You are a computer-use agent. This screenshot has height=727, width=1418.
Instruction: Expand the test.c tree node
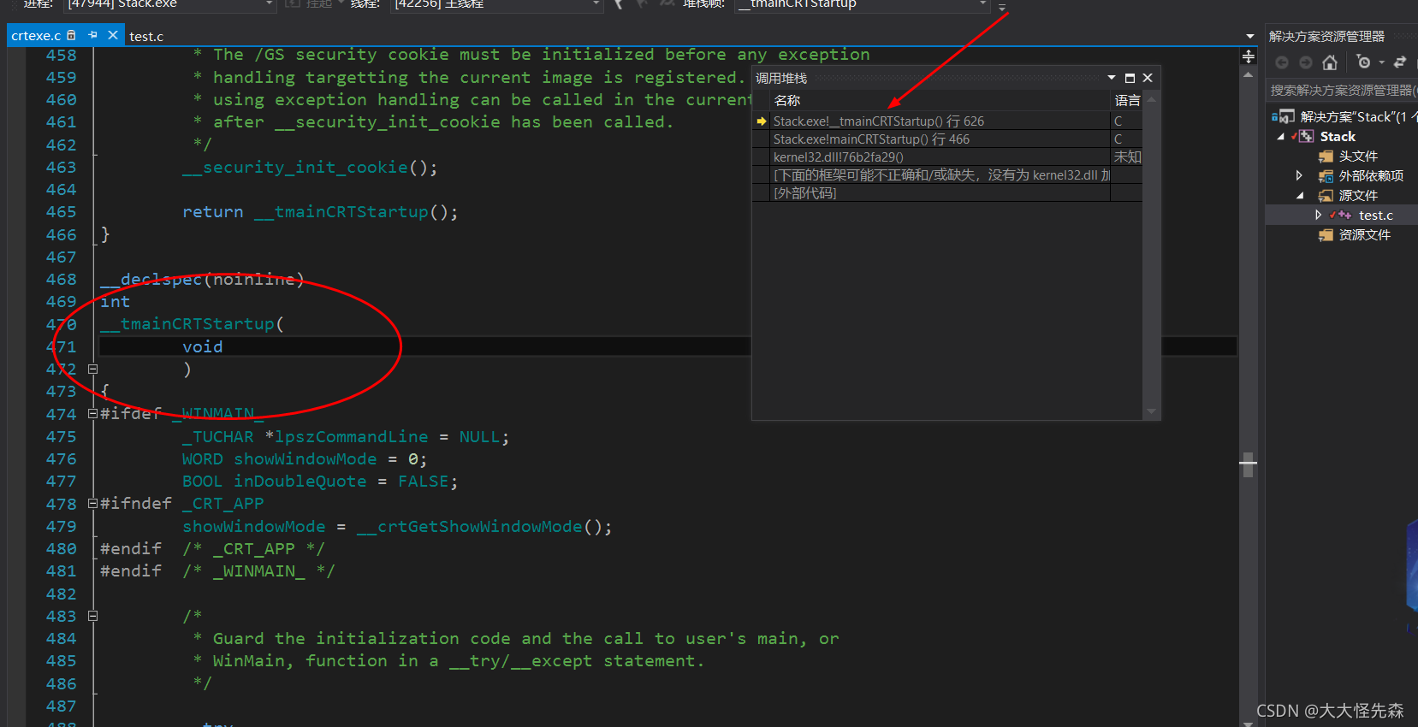[1319, 216]
